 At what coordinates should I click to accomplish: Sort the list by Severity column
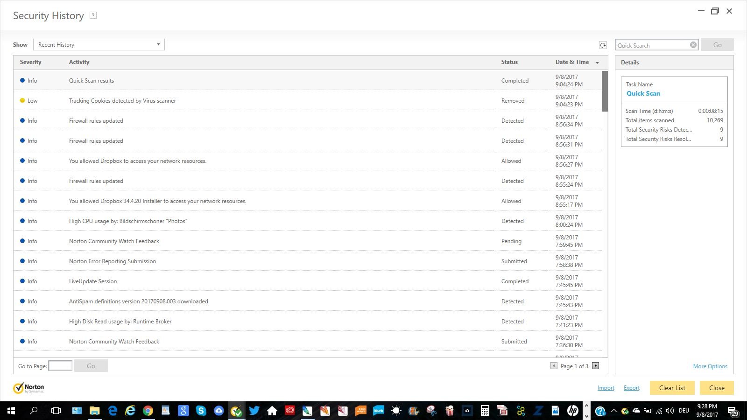click(x=31, y=62)
